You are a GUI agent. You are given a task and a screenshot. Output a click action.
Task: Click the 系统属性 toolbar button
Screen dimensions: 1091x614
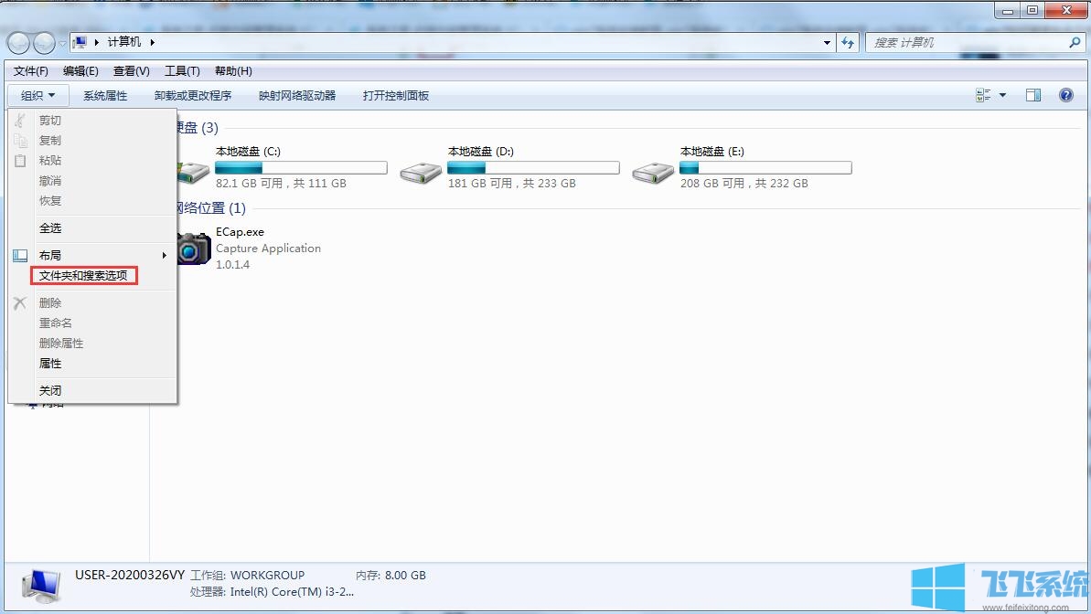pyautogui.click(x=105, y=94)
